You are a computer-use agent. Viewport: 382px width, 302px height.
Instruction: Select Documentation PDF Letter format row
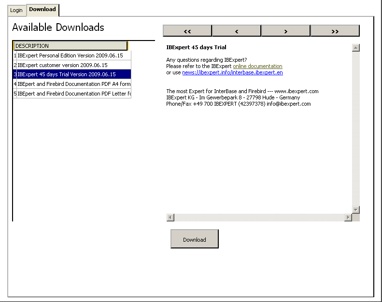72,94
